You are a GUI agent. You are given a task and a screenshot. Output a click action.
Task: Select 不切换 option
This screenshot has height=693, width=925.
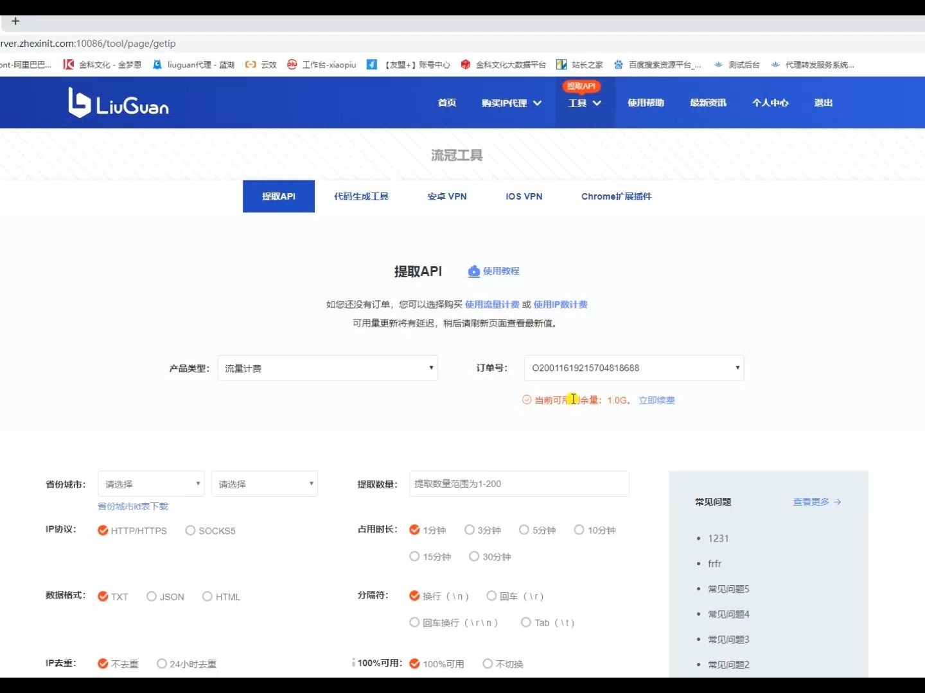[503, 664]
